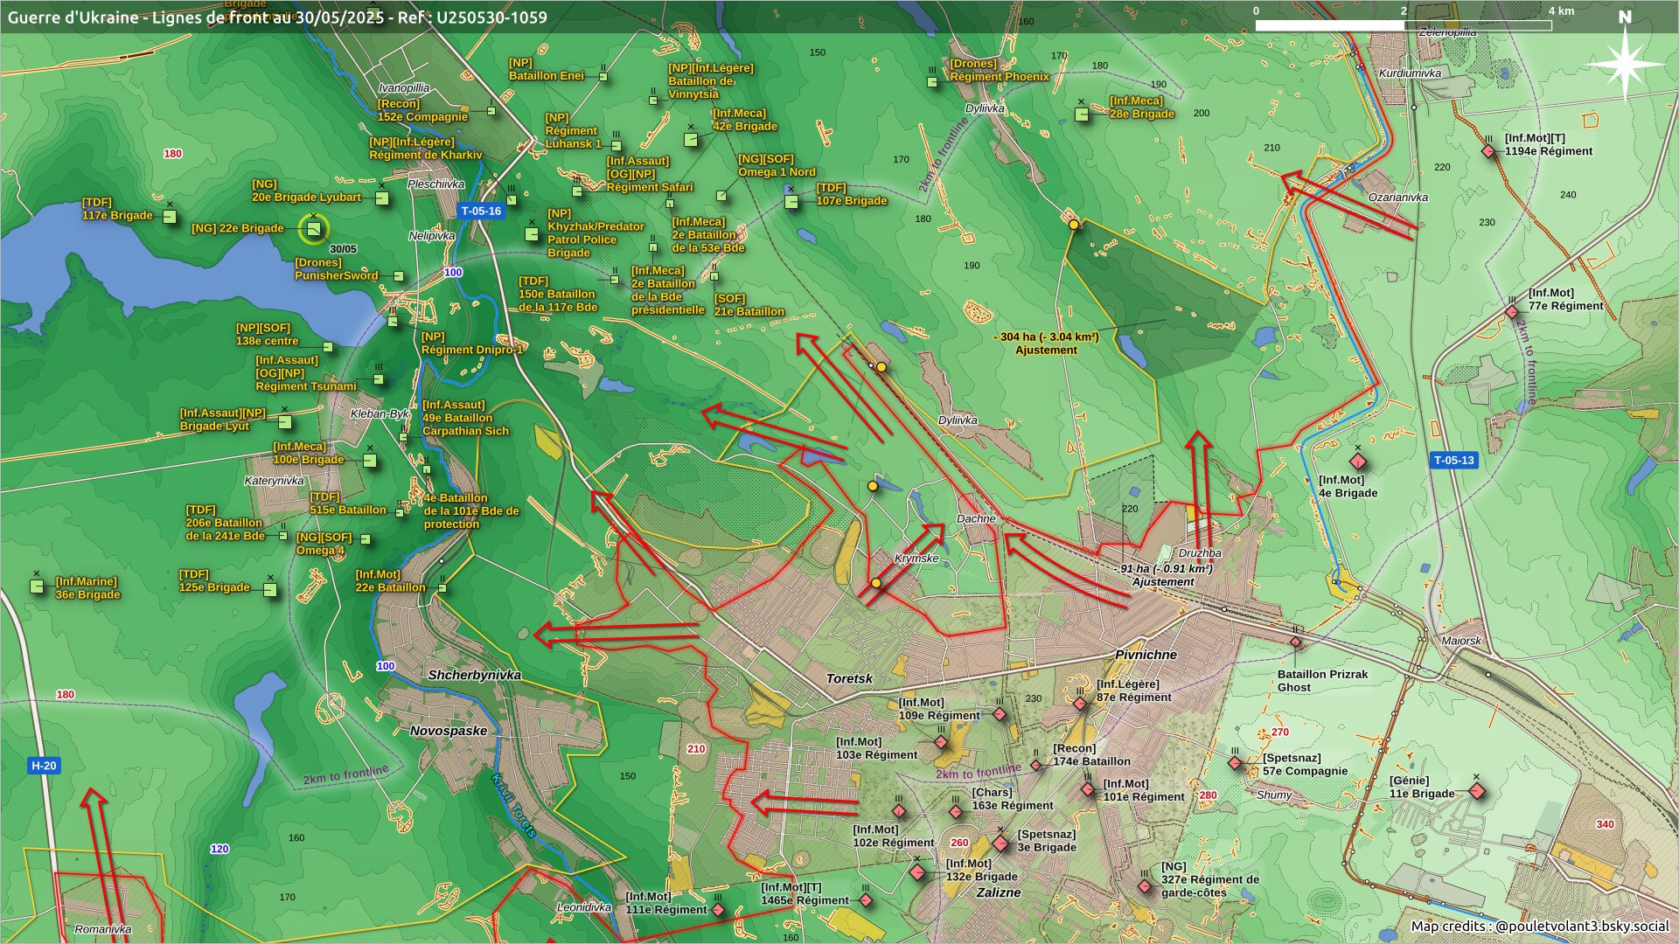Click the 125e Brigade TDF unit marker

pyautogui.click(x=270, y=590)
